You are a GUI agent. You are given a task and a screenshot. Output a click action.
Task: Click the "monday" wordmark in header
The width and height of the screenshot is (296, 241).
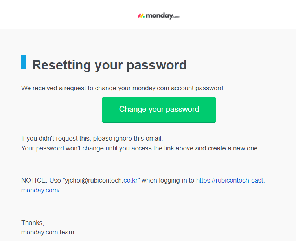pos(159,16)
